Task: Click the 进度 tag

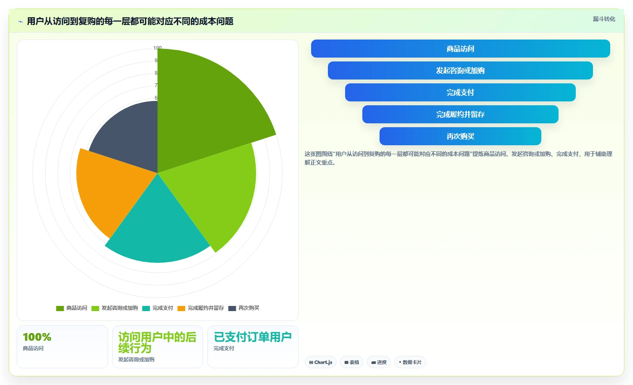Action: coord(379,362)
